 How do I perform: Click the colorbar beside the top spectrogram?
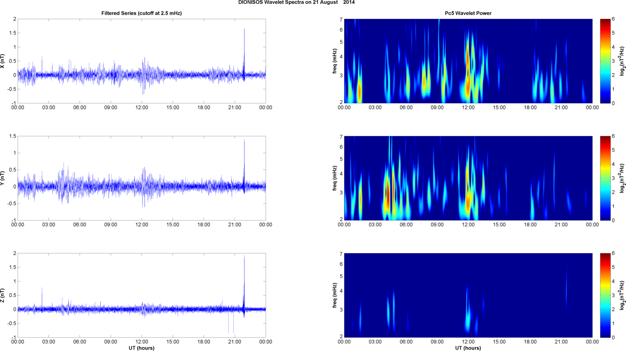pos(605,61)
